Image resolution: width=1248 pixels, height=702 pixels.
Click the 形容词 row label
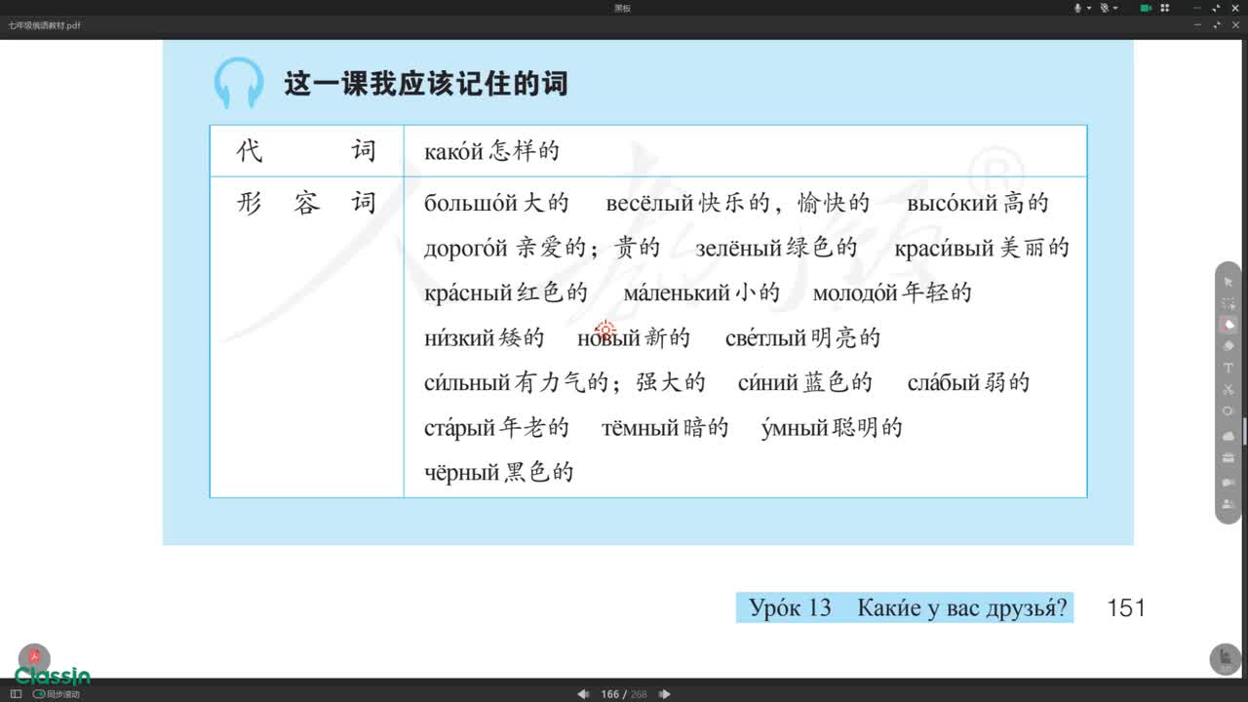tap(306, 203)
